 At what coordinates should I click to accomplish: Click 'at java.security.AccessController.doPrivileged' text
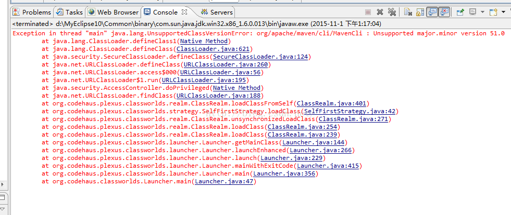tap(126, 88)
